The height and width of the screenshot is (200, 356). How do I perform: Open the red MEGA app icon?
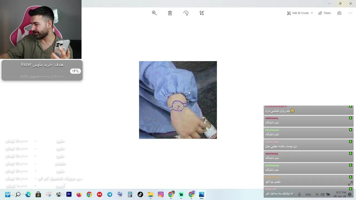pos(100,194)
